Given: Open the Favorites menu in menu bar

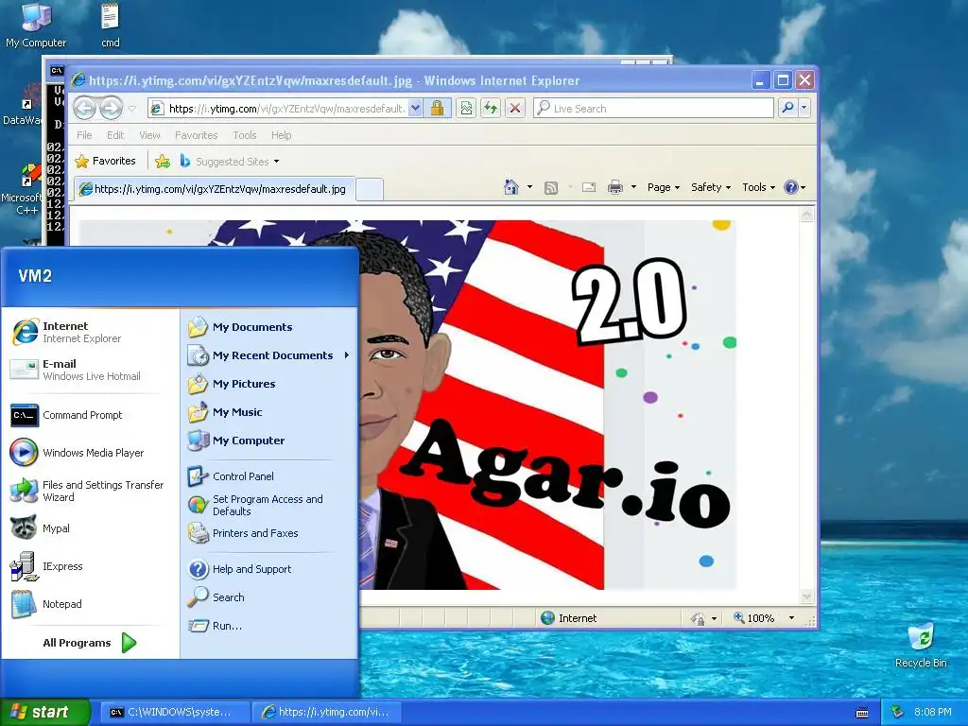Looking at the screenshot, I should 197,135.
